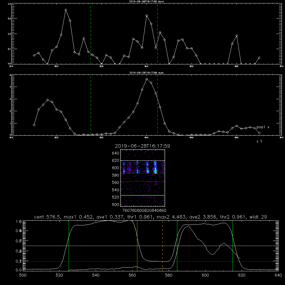
Task: Select the green dashed line near 828 in dusk plot
Action: point(91,105)
